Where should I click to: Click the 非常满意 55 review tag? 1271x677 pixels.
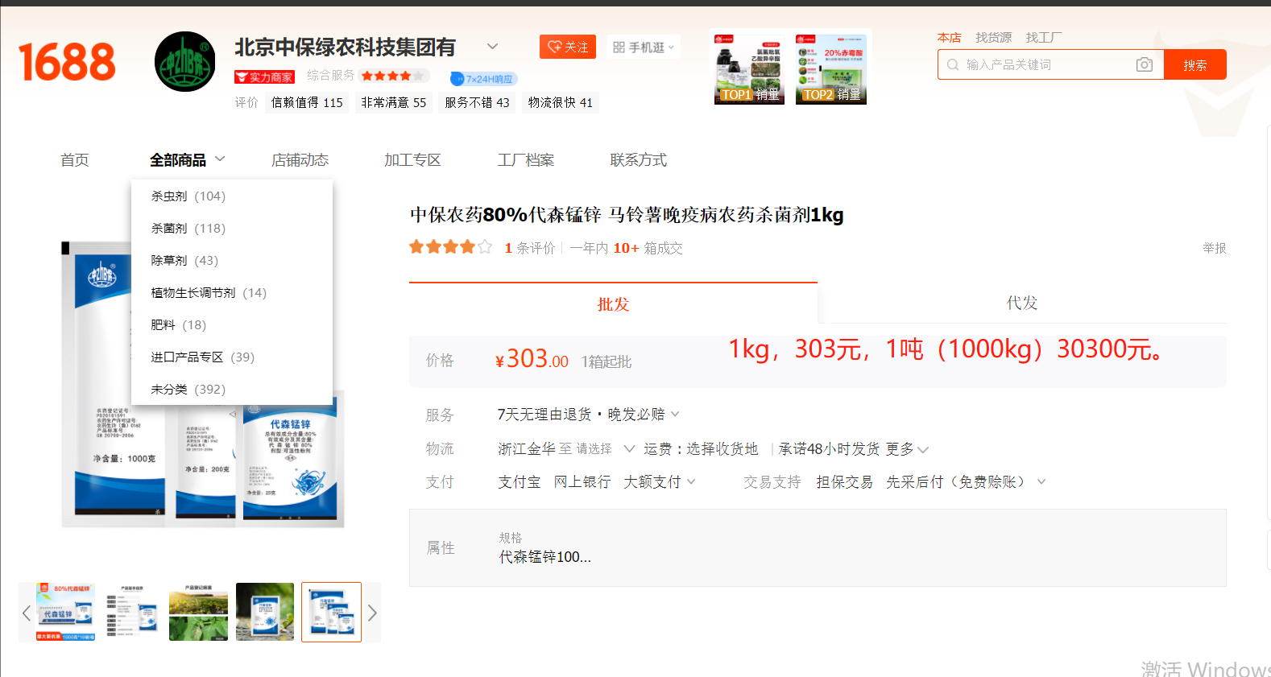[394, 102]
